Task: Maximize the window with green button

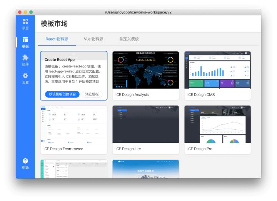Action: tap(31, 12)
